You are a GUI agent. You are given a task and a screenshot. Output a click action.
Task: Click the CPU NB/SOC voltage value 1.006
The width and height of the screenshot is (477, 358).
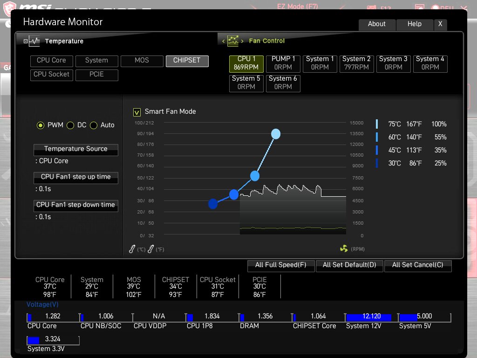(106, 317)
